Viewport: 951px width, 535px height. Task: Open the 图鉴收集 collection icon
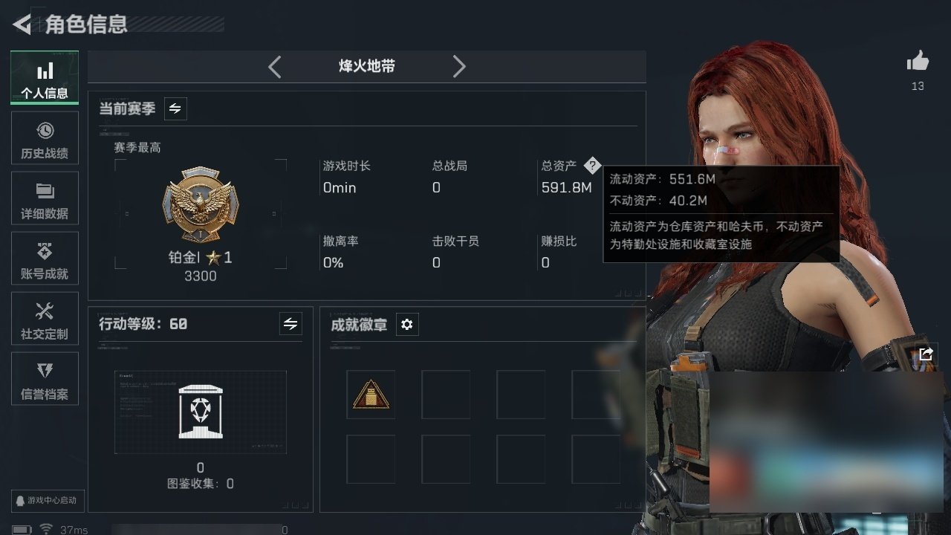click(x=201, y=412)
